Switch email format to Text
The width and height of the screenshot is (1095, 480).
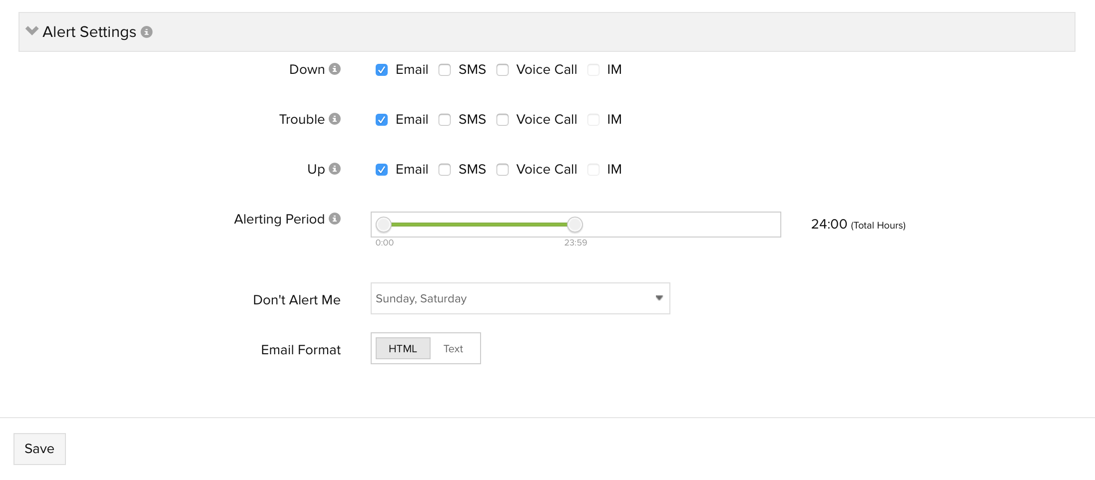point(453,348)
